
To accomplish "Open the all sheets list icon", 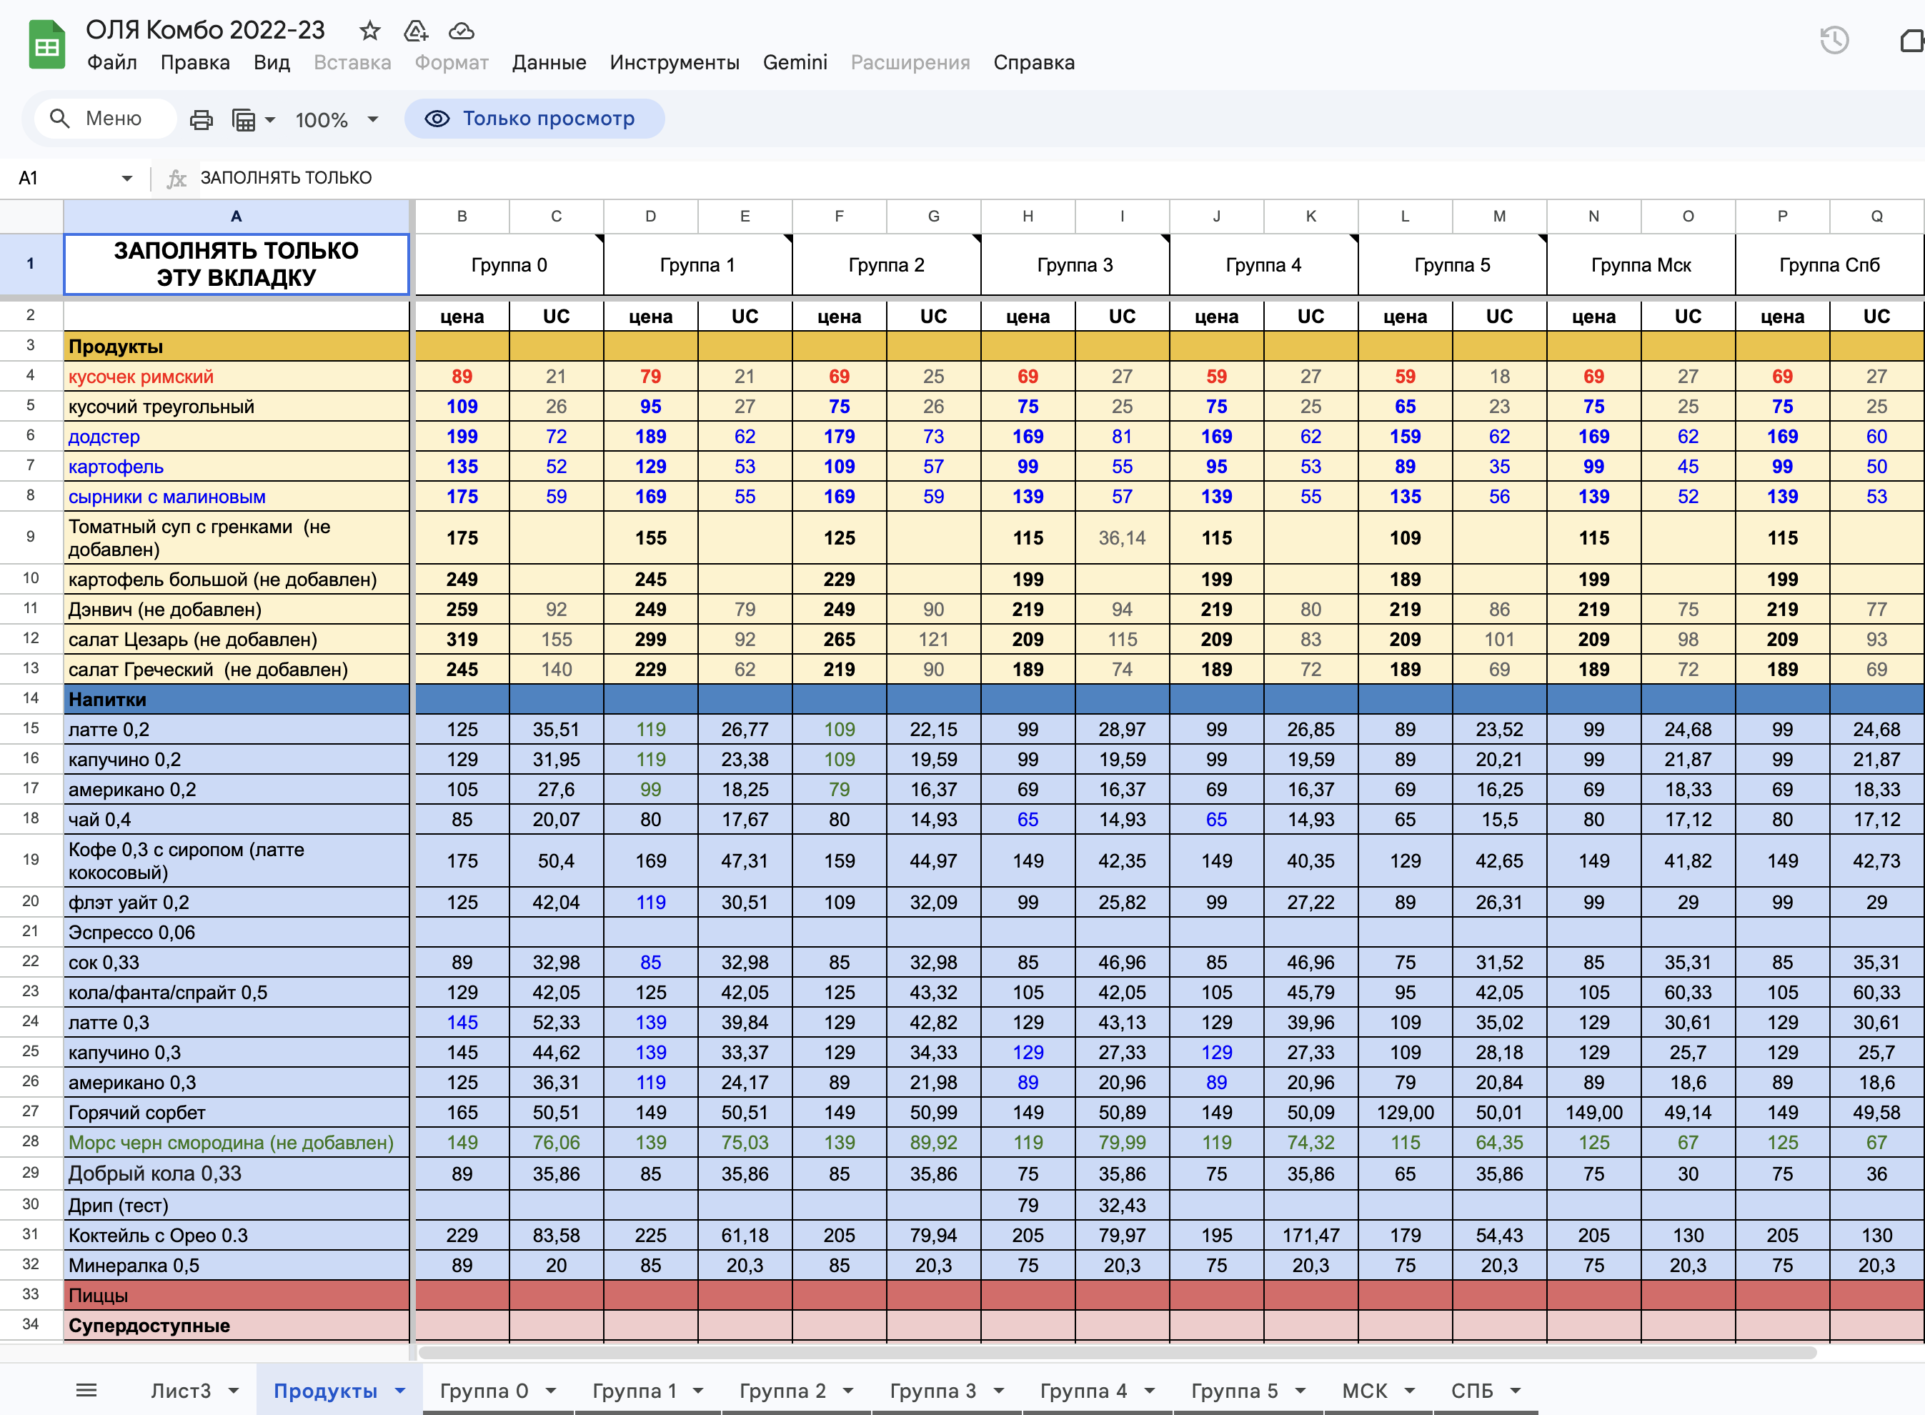I will (x=86, y=1390).
